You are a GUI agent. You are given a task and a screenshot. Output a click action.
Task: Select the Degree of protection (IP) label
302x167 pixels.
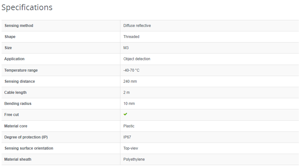[26, 137]
